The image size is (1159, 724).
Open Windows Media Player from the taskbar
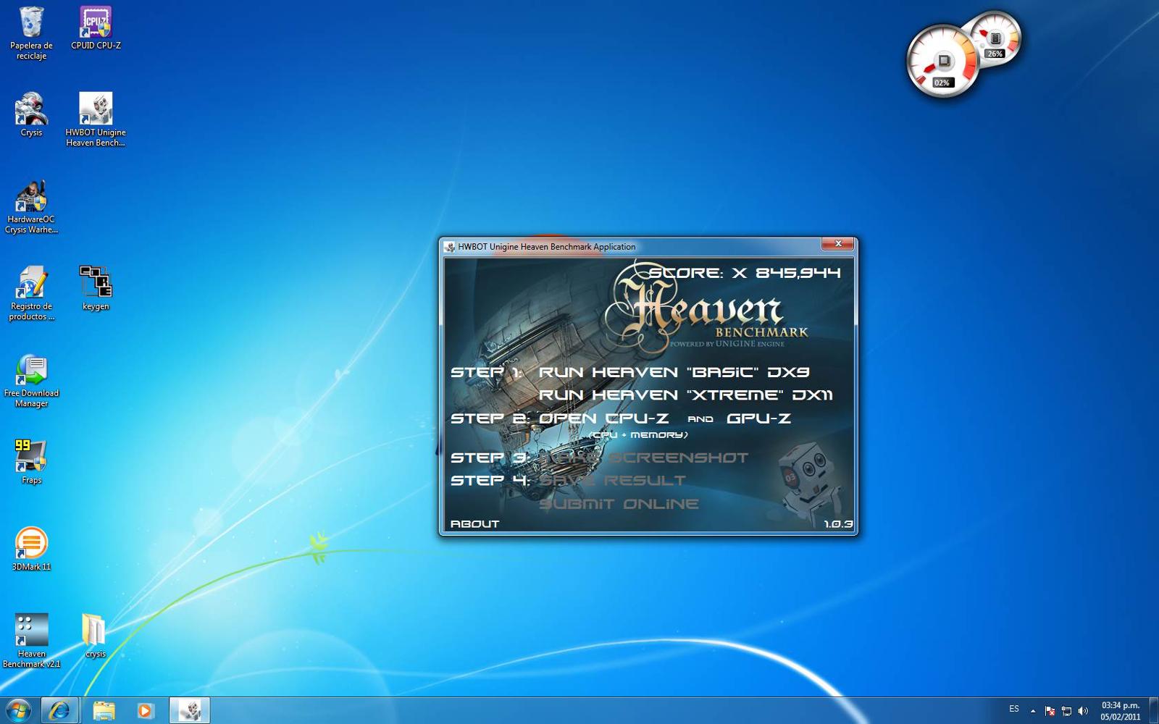click(145, 711)
